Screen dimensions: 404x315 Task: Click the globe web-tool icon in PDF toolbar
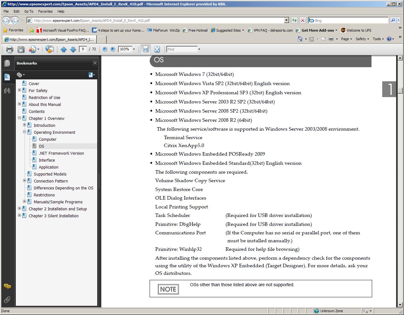tap(49, 49)
